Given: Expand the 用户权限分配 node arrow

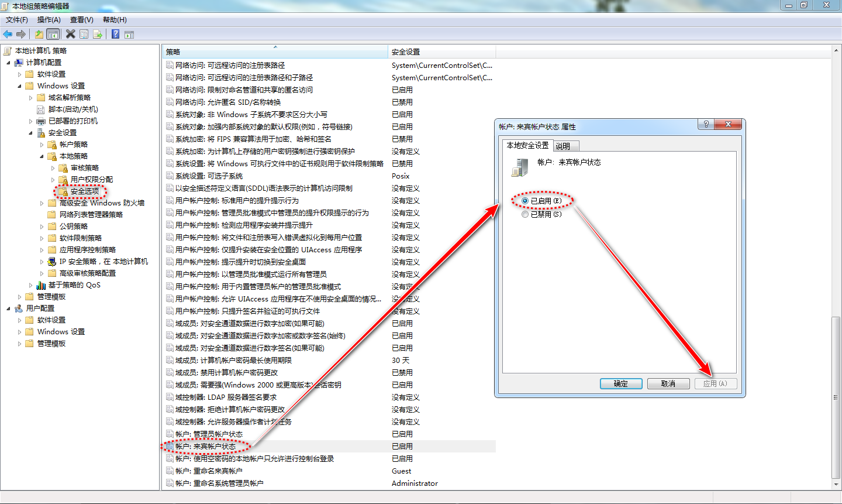Looking at the screenshot, I should [53, 180].
